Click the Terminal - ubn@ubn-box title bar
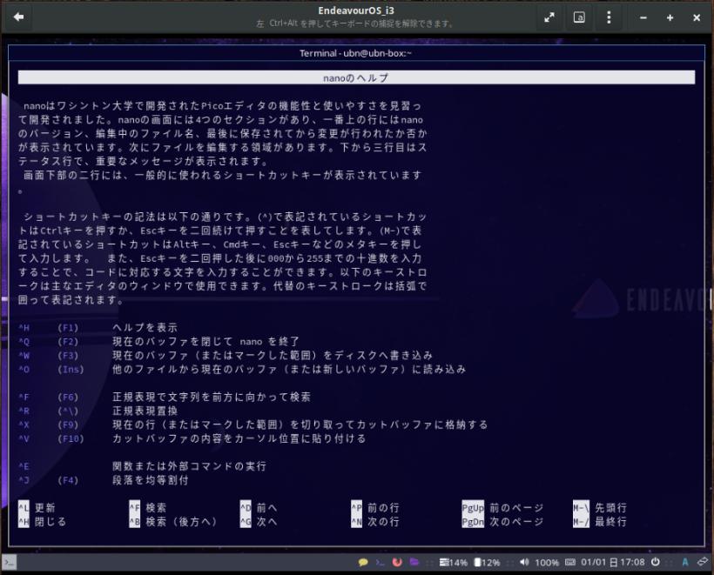 click(356, 53)
